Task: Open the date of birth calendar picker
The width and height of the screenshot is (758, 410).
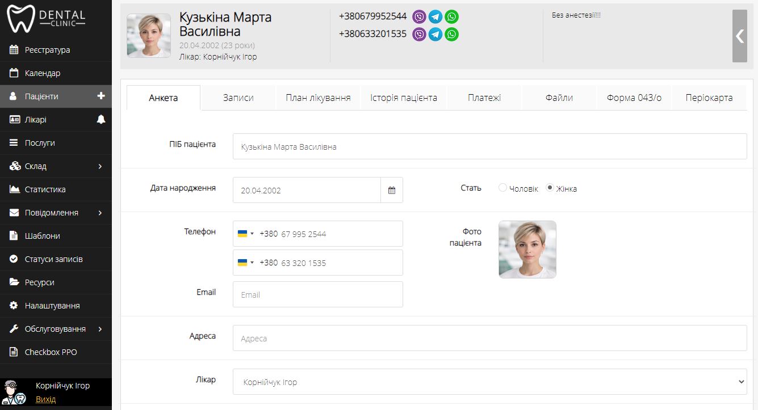Action: coord(391,191)
